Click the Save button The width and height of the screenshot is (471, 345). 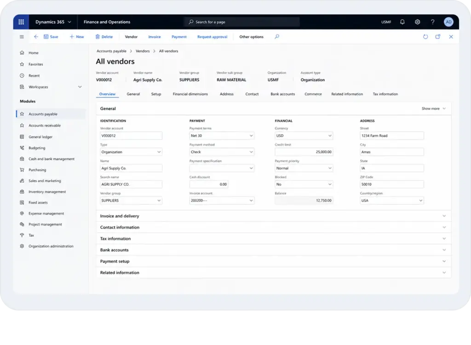click(x=51, y=37)
